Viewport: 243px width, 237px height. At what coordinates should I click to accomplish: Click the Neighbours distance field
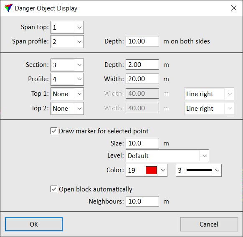click(x=142, y=201)
